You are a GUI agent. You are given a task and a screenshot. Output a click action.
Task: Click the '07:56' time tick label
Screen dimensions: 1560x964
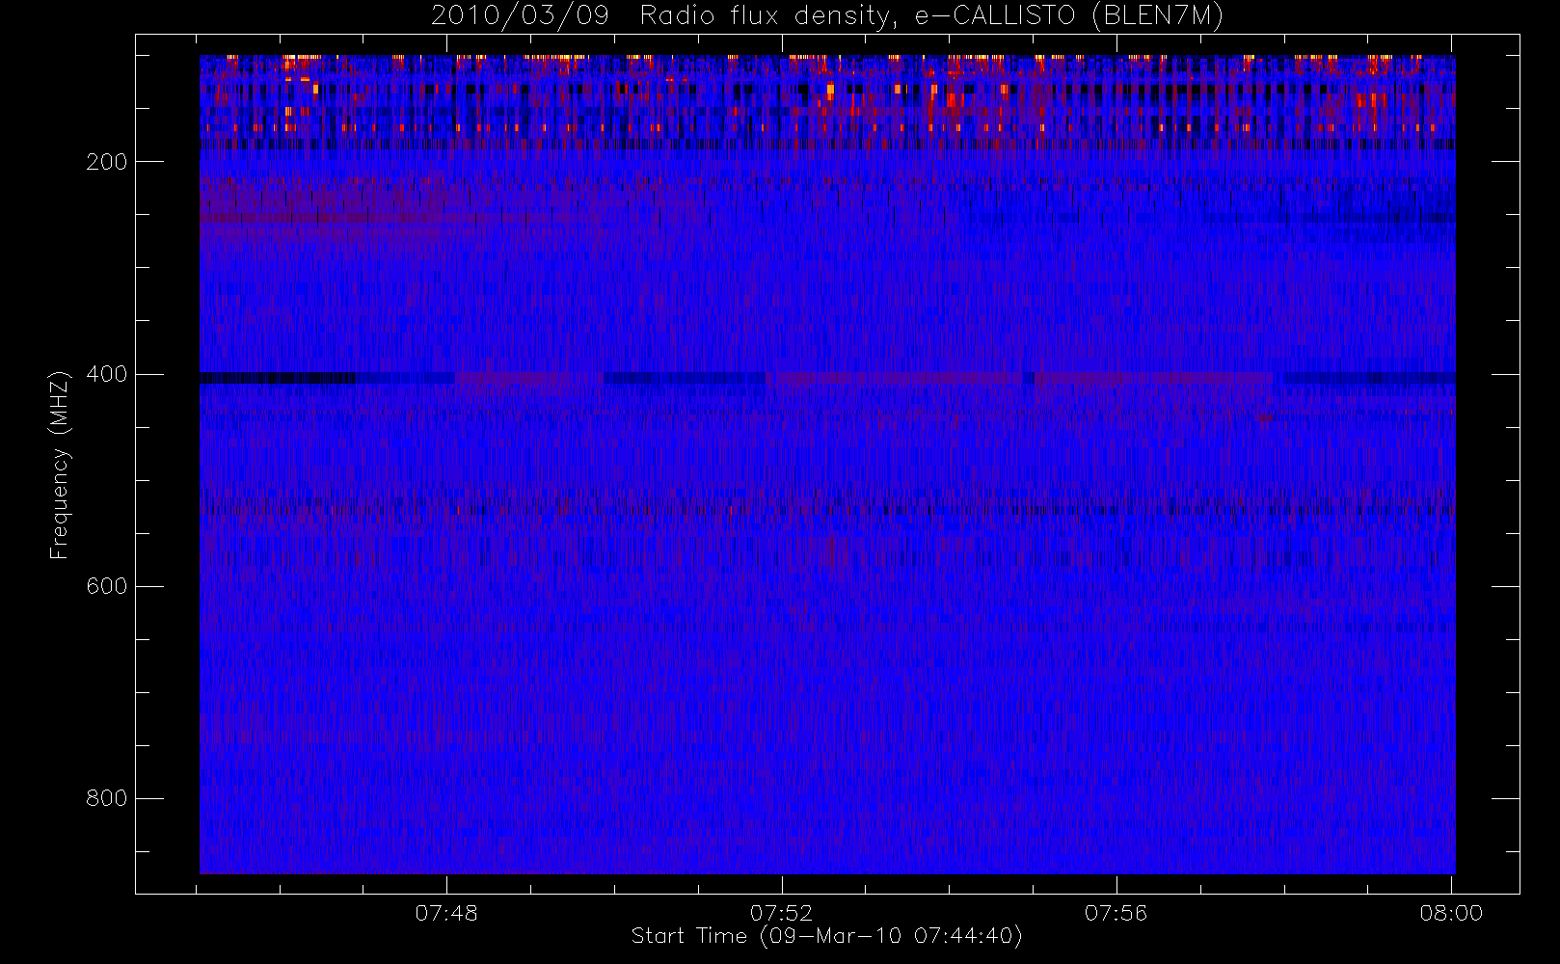1116,913
